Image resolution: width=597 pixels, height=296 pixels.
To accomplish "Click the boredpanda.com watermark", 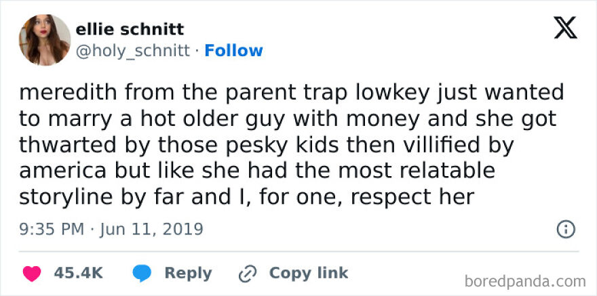I will 526,280.
